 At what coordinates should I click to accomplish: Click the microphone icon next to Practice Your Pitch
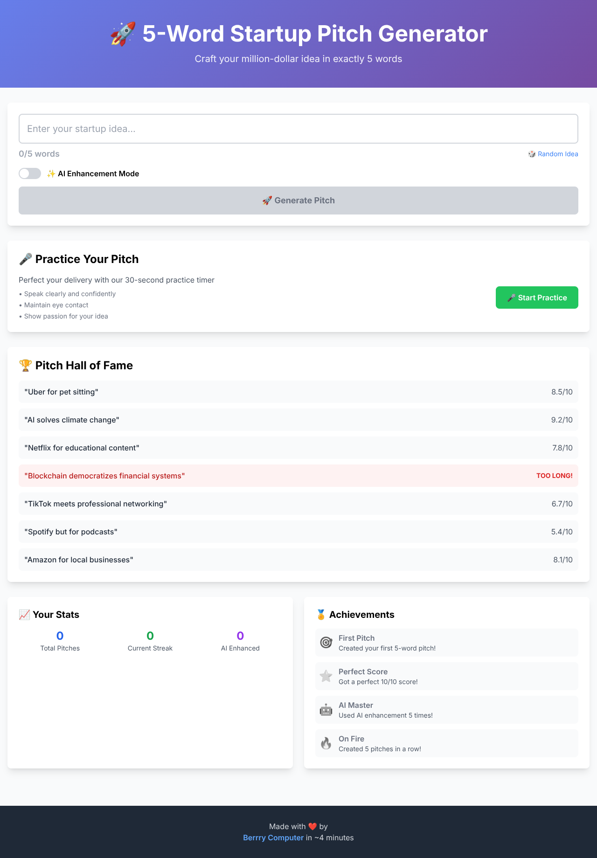[x=26, y=259]
